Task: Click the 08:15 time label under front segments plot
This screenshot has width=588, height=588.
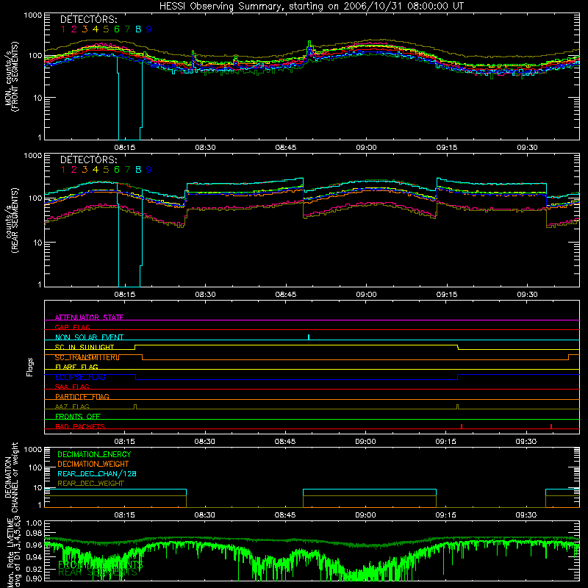Action: 124,148
